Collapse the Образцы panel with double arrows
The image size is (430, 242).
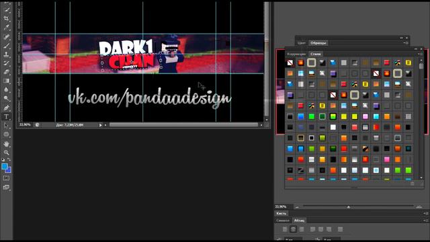pyautogui.click(x=402, y=38)
